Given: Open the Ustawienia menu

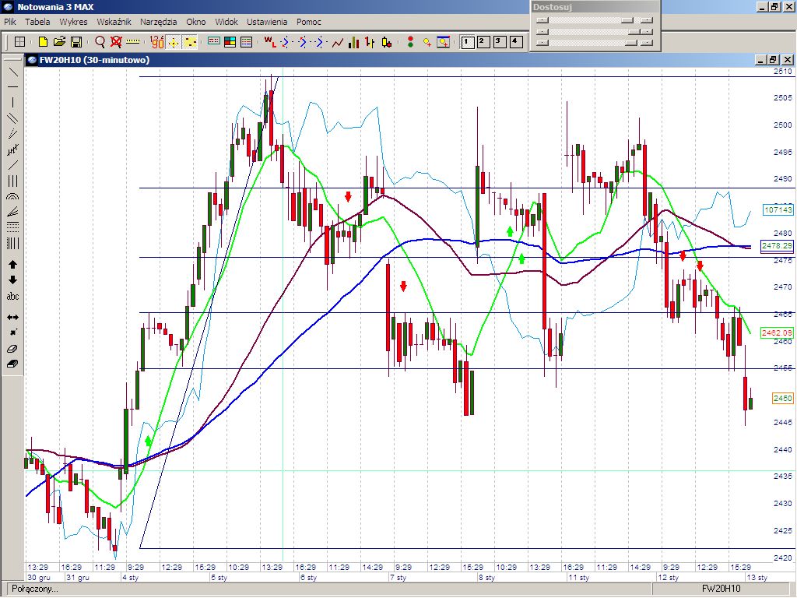Looking at the screenshot, I should (267, 22).
